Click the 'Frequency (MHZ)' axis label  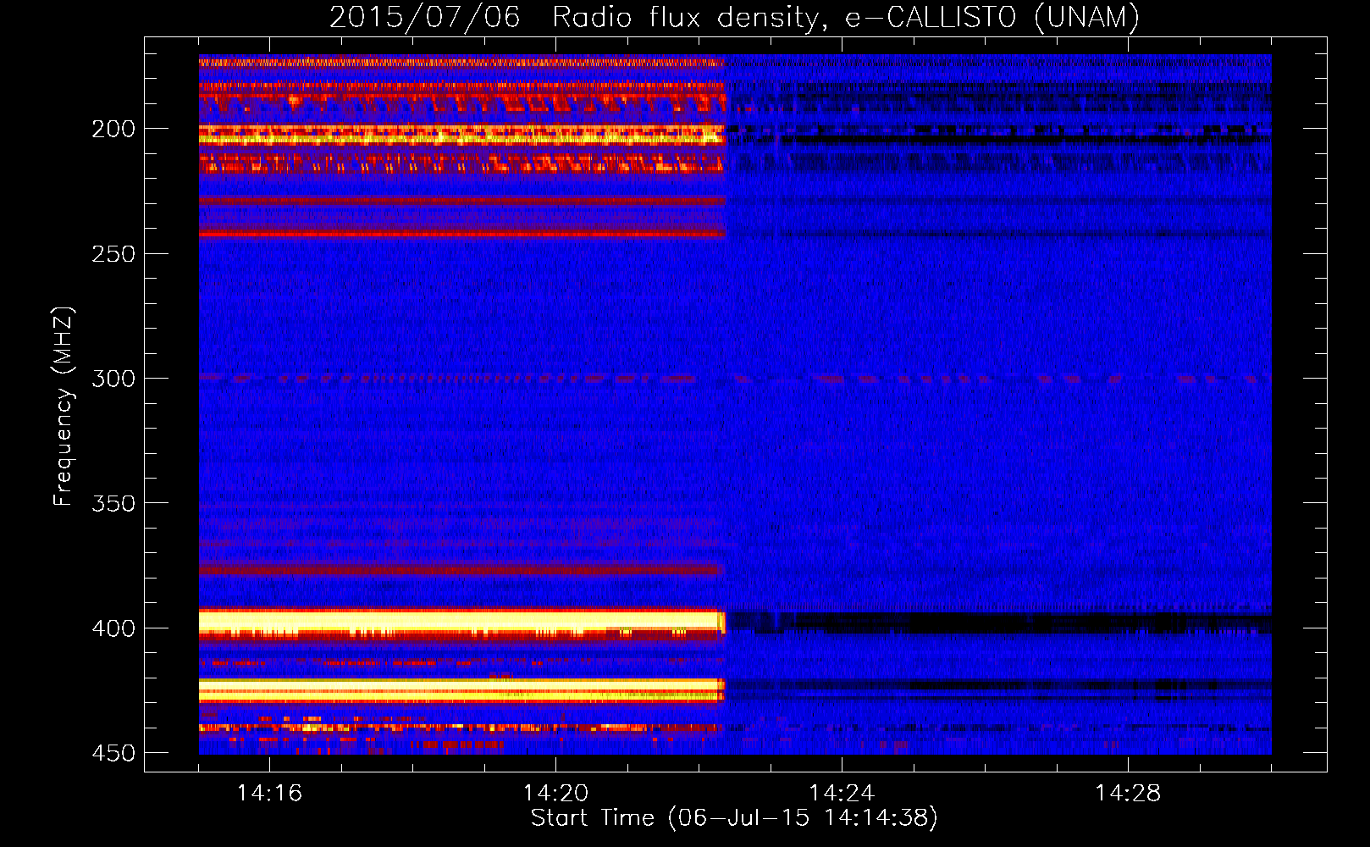coord(64,407)
